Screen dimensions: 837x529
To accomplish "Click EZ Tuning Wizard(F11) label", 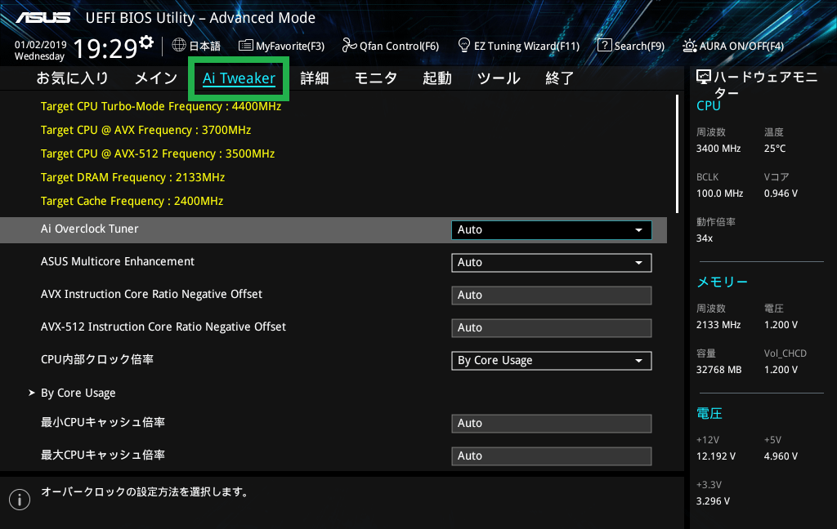I will [x=527, y=46].
